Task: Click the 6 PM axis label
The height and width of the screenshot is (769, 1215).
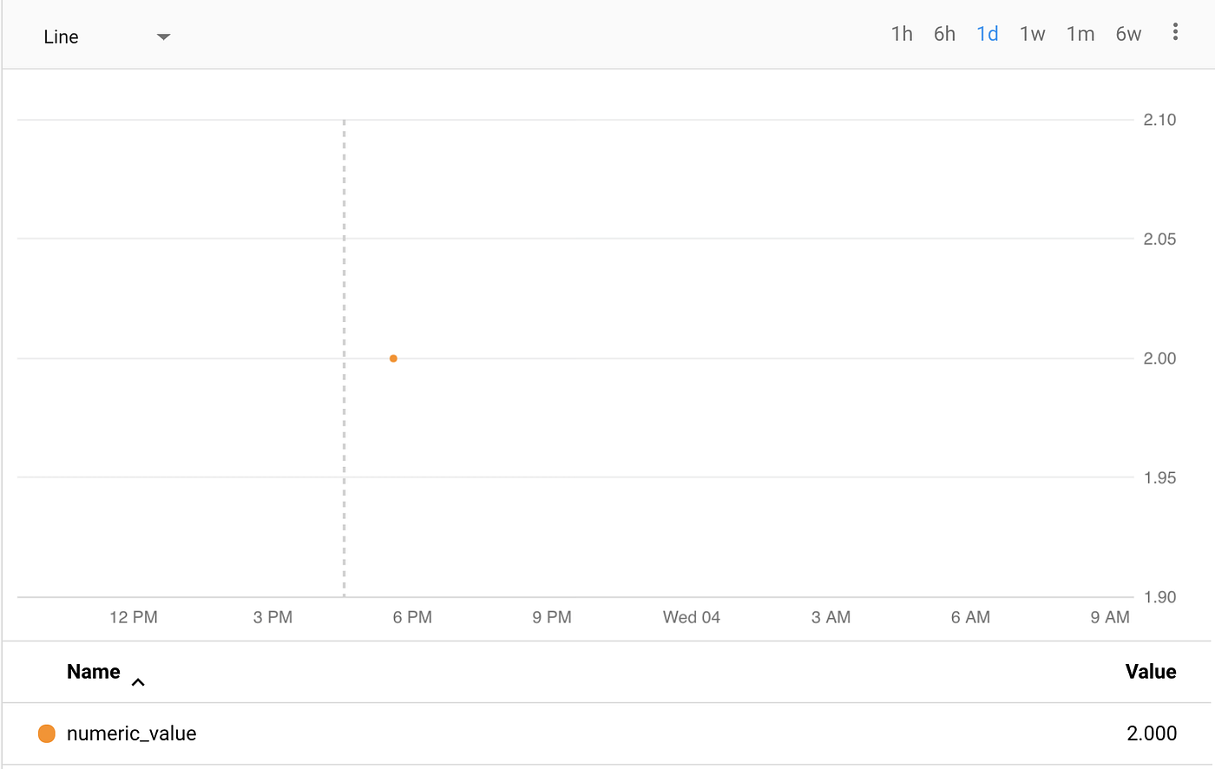Action: click(x=412, y=617)
